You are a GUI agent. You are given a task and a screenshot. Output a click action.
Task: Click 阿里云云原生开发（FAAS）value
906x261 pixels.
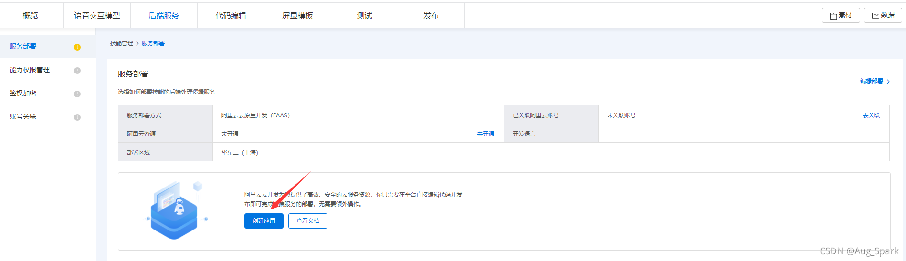pyautogui.click(x=256, y=115)
